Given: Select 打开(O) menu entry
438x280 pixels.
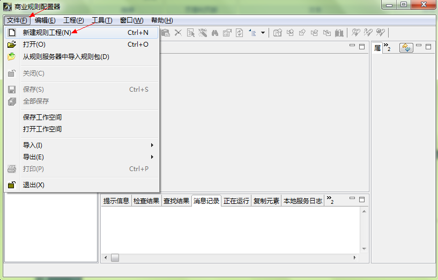Looking at the screenshot, I should pos(82,45).
